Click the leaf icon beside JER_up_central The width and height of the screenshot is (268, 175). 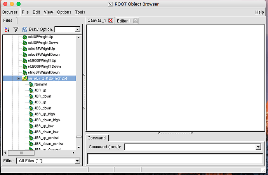(x=31, y=138)
